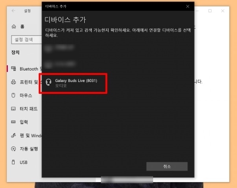The width and height of the screenshot is (237, 188).
Task: Open 홈 in the Settings sidebar
Action: 23,27
